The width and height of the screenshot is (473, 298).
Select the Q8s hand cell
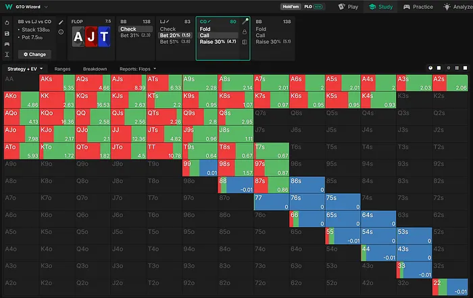pyautogui.click(x=236, y=117)
